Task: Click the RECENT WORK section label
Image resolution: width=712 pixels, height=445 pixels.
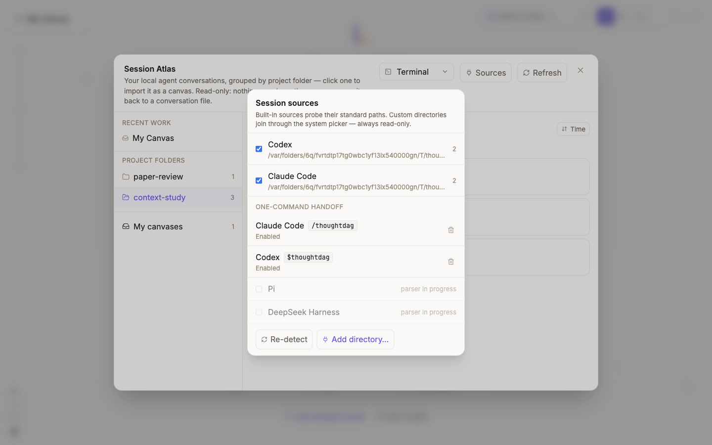Action: click(146, 123)
